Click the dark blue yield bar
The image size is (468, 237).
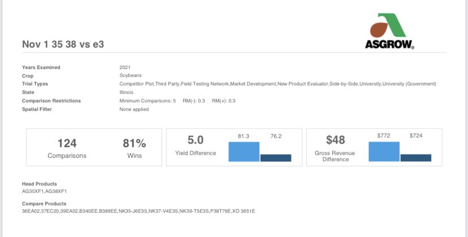pyautogui.click(x=276, y=158)
